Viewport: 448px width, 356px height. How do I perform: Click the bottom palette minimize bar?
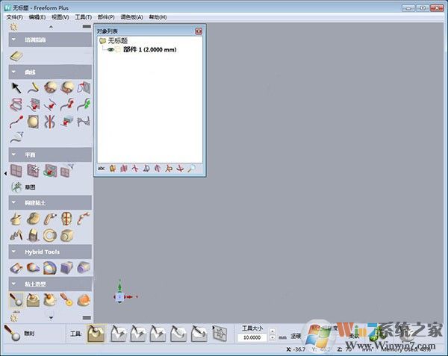[87, 317]
